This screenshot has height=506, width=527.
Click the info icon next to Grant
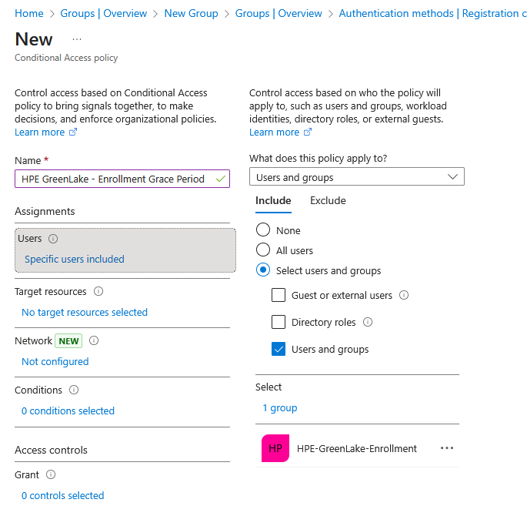coord(51,475)
